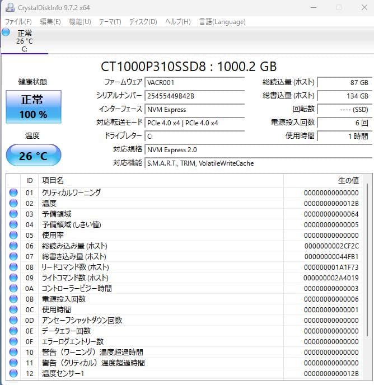This screenshot has height=385, width=374.
Task: Click status orb for 0C 使用時間
Action: (13, 309)
